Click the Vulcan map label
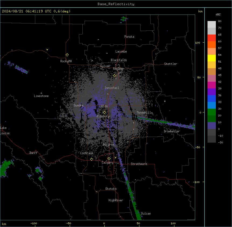 (146, 214)
